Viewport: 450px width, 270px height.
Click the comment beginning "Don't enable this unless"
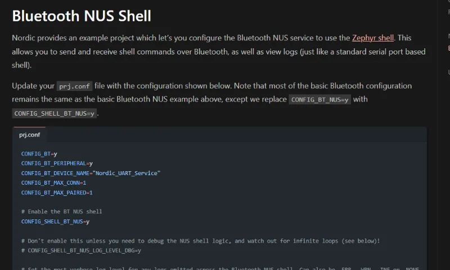[x=200, y=241]
